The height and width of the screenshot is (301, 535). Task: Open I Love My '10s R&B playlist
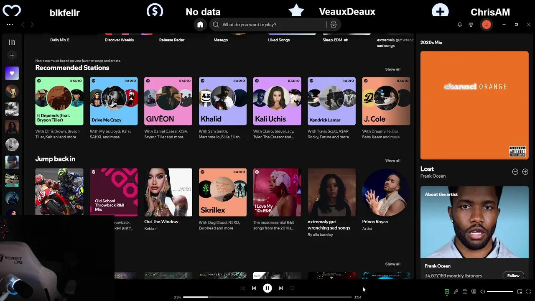[x=277, y=192]
